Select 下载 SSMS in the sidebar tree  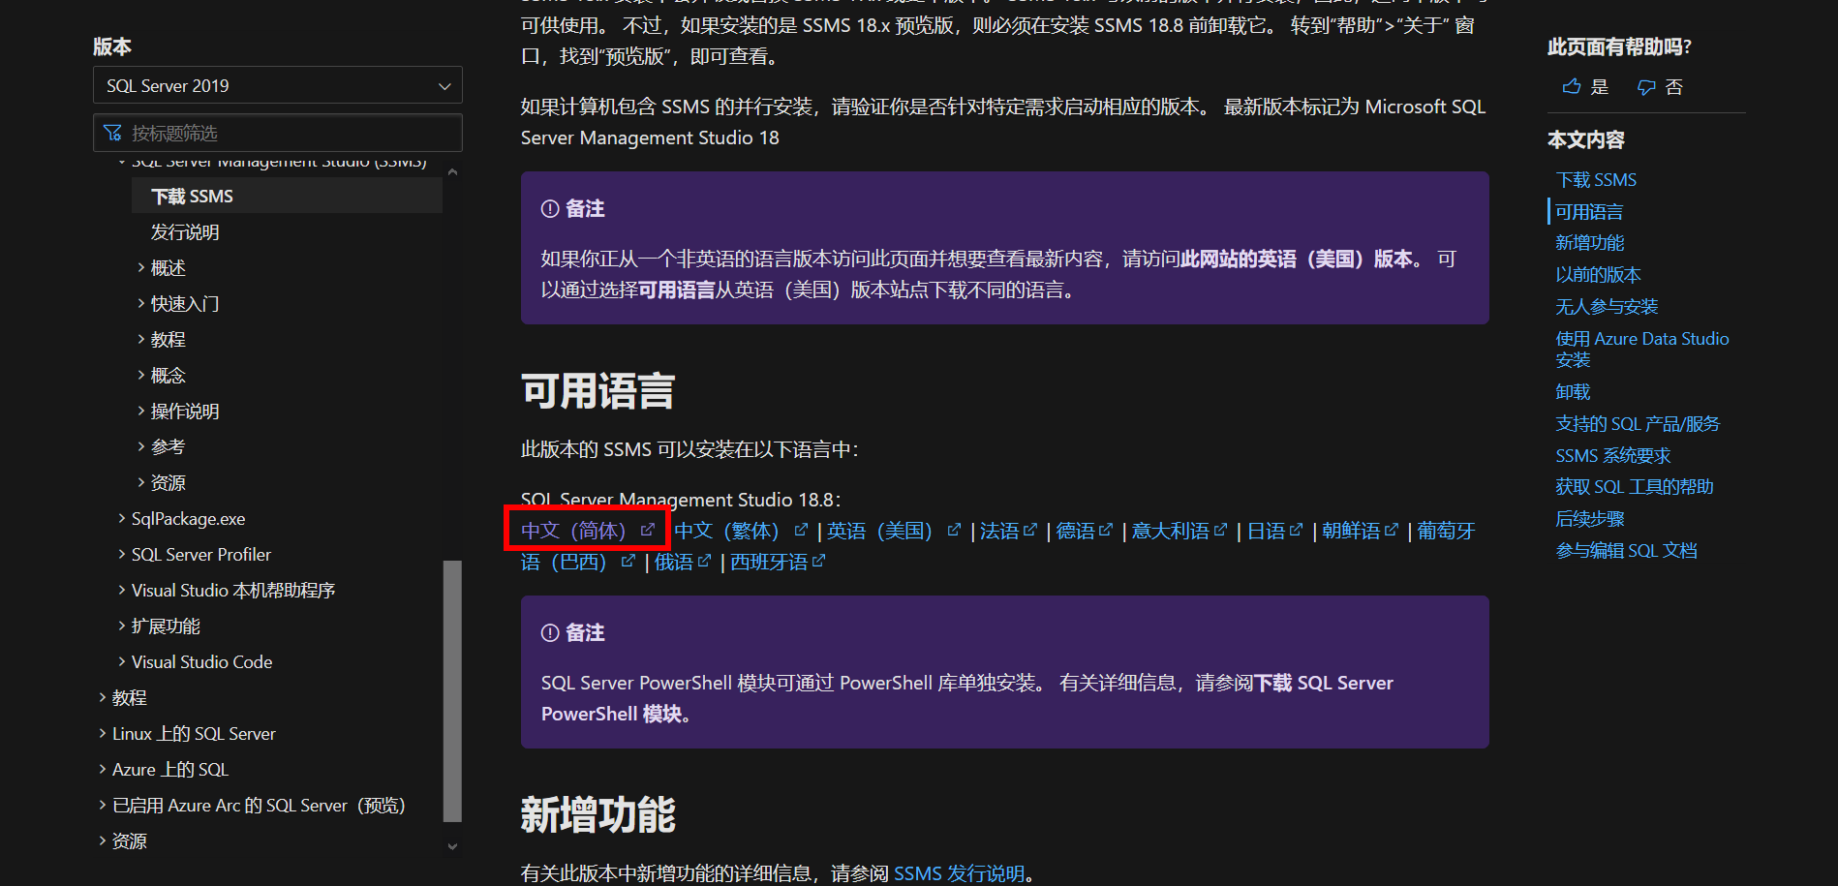(x=287, y=196)
